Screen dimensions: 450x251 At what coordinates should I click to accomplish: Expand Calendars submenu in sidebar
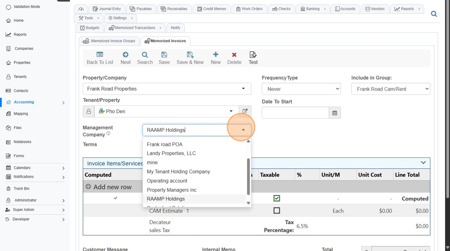pyautogui.click(x=63, y=168)
